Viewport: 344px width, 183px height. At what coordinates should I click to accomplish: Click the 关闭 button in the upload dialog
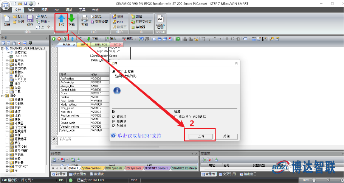pos(227,136)
